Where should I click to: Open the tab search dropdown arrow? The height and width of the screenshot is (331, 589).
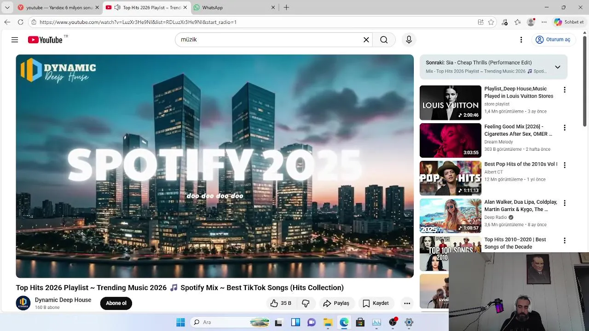7,7
